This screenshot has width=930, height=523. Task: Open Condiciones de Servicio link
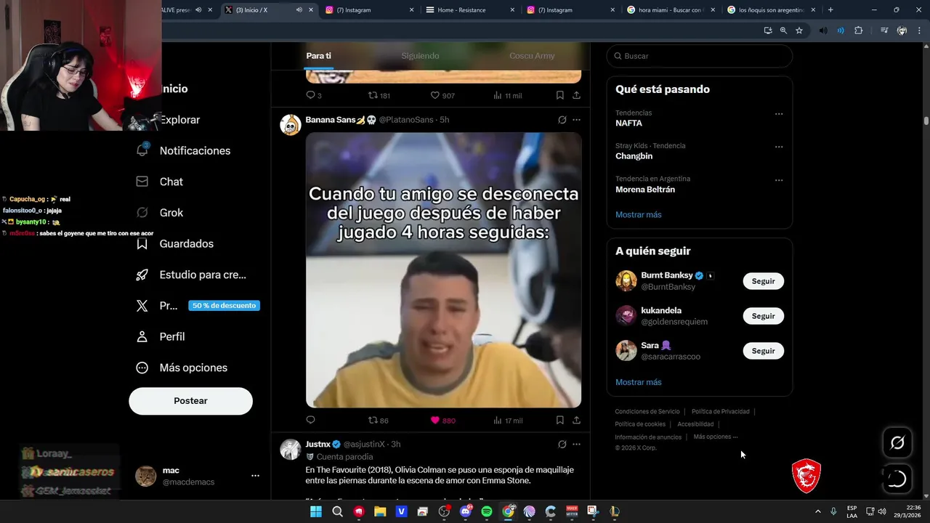(647, 412)
